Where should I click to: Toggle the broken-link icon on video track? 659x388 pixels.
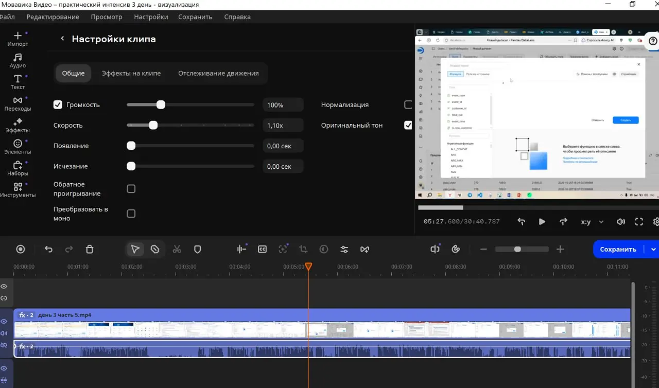[4, 345]
